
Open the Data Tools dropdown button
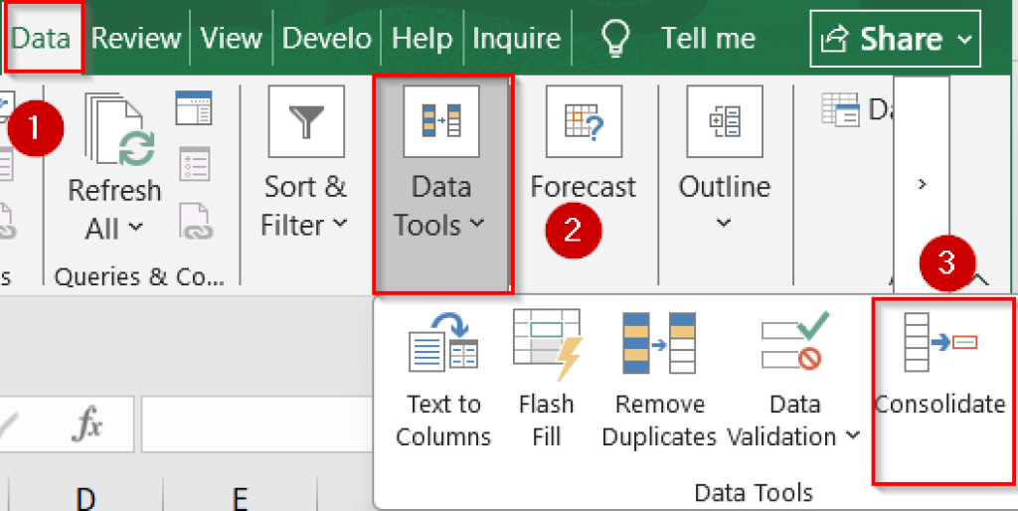[442, 184]
